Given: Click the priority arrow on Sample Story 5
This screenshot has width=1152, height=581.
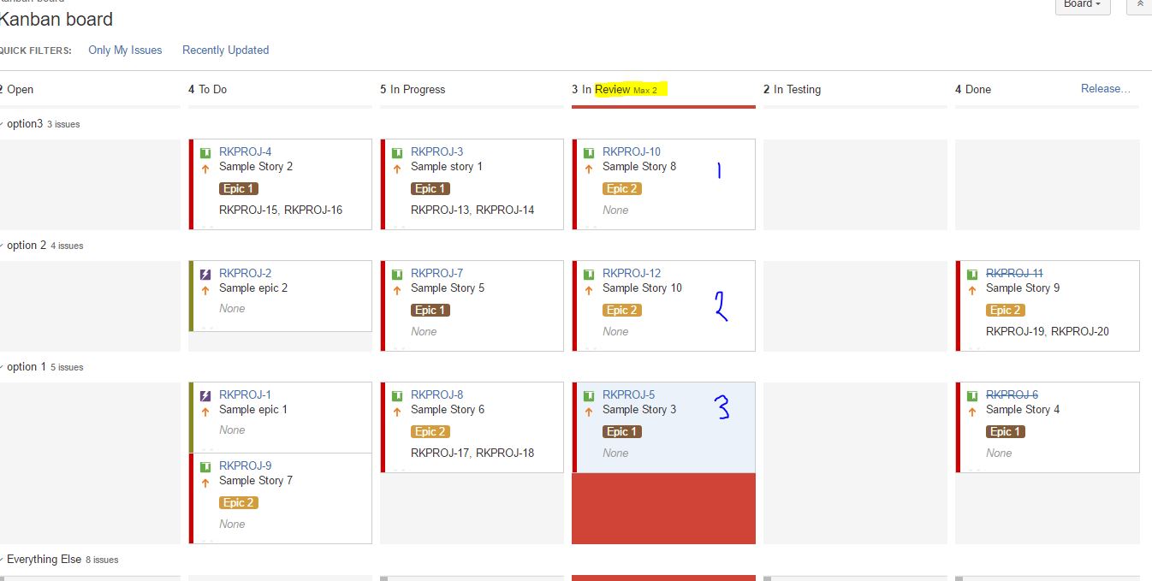Looking at the screenshot, I should tap(397, 291).
